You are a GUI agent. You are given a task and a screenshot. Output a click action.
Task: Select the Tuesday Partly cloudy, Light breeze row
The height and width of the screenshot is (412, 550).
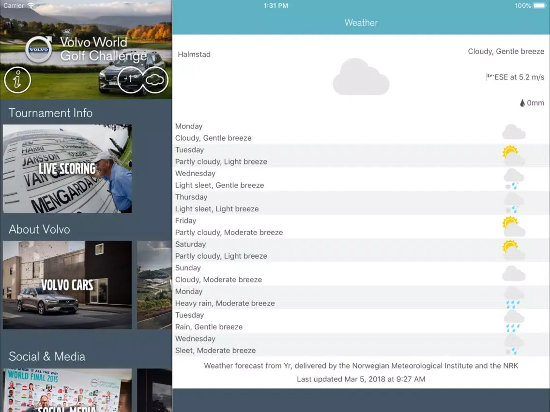click(x=361, y=156)
